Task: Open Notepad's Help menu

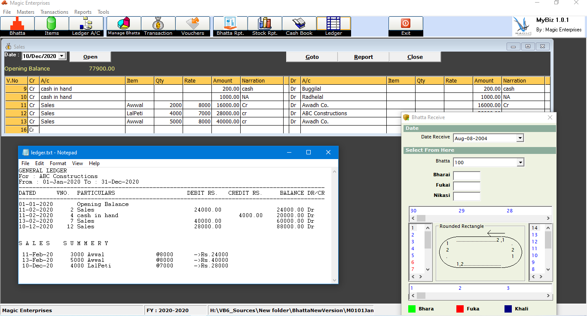Action: tap(94, 163)
